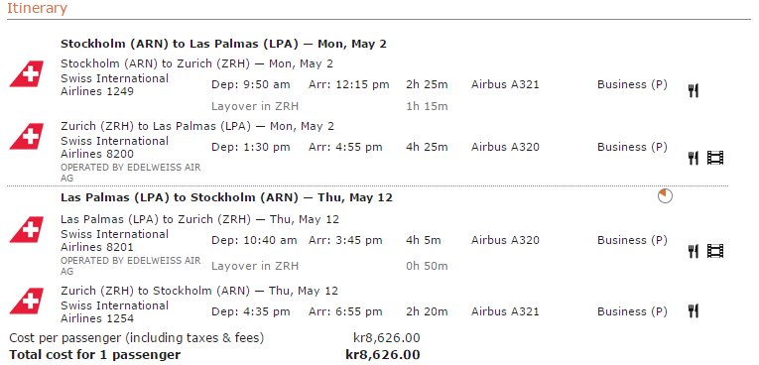The image size is (759, 365).
Task: Click meal icon on Zurich–Stockholm flight 1254
Action: tap(694, 310)
